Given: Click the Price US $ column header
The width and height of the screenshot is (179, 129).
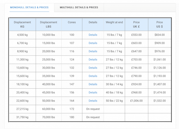Looking at the screenshot, I should click(x=160, y=24).
